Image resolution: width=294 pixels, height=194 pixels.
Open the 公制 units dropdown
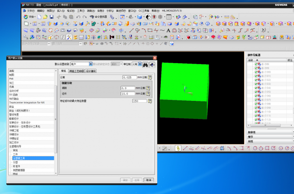[137, 64]
